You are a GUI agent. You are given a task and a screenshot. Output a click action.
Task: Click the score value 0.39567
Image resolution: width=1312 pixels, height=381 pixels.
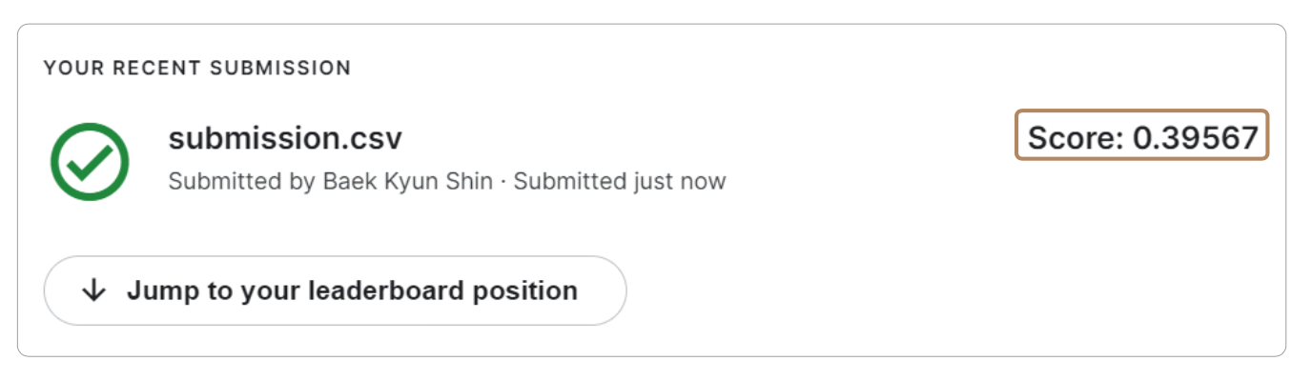[1196, 139]
